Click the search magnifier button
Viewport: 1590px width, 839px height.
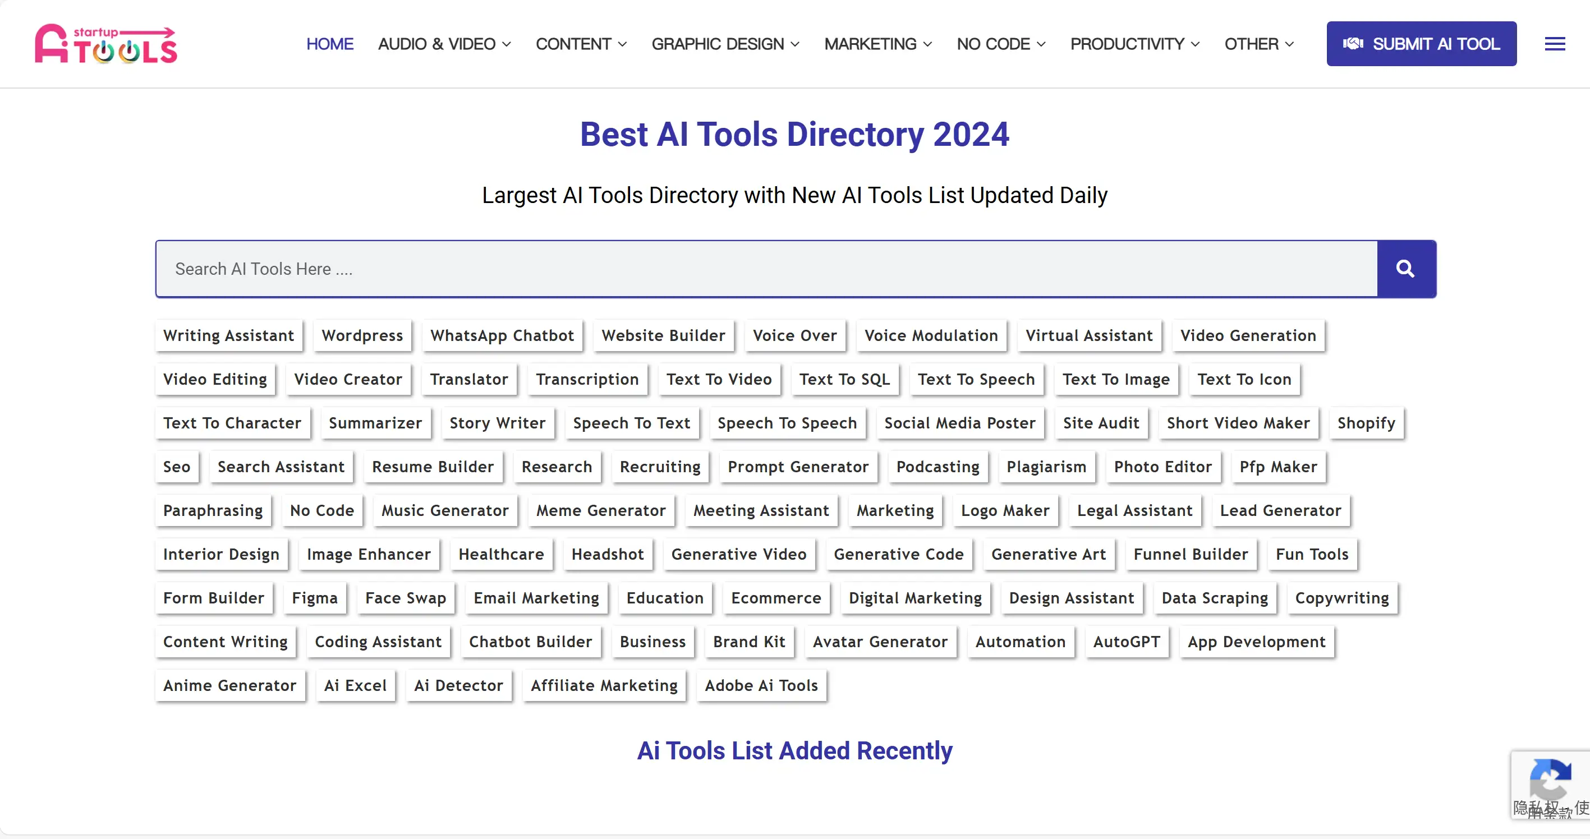point(1406,269)
